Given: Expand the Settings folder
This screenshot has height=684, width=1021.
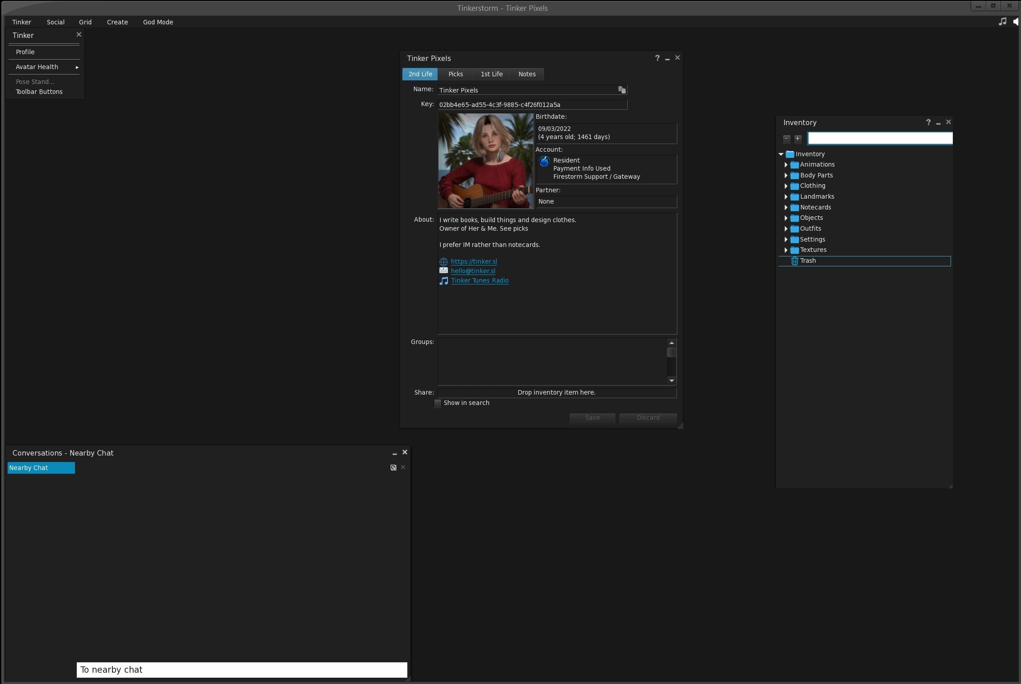Looking at the screenshot, I should point(786,240).
